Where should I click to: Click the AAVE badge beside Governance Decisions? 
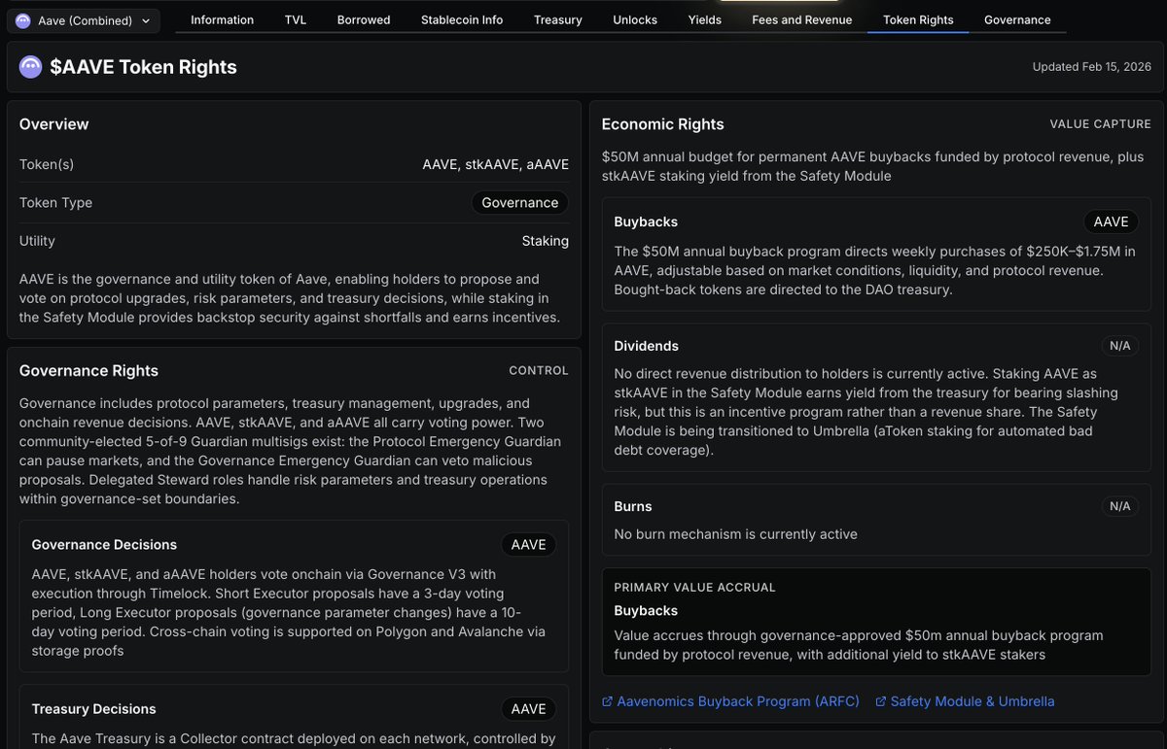[x=528, y=545]
